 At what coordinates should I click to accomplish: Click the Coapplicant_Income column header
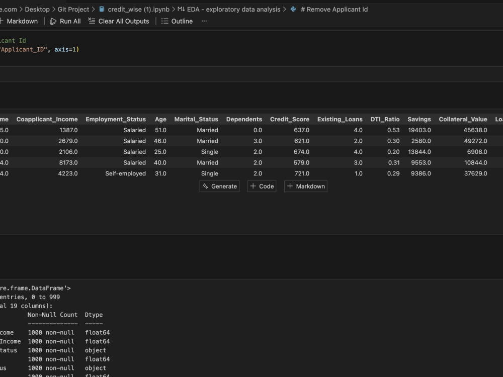coord(47,119)
